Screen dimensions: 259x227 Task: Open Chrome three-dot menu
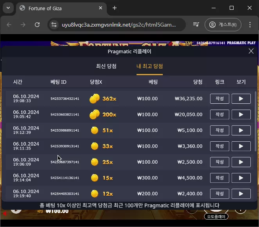[250, 25]
